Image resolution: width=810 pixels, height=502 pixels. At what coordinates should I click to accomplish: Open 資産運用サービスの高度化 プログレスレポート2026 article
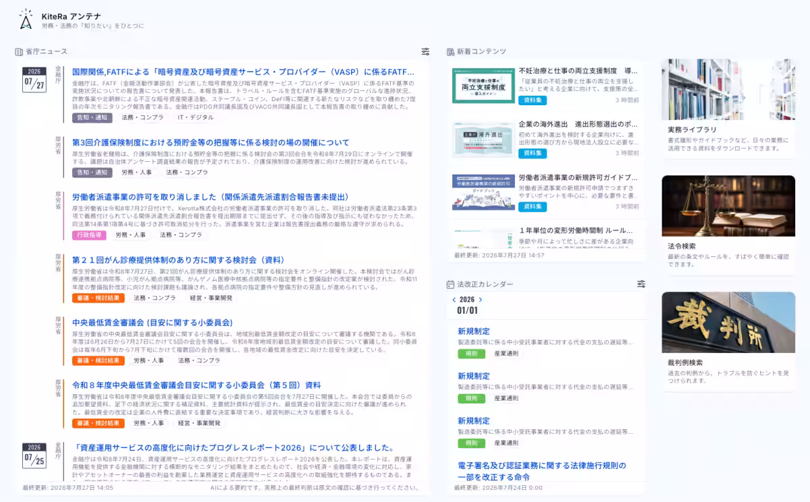tap(234, 447)
